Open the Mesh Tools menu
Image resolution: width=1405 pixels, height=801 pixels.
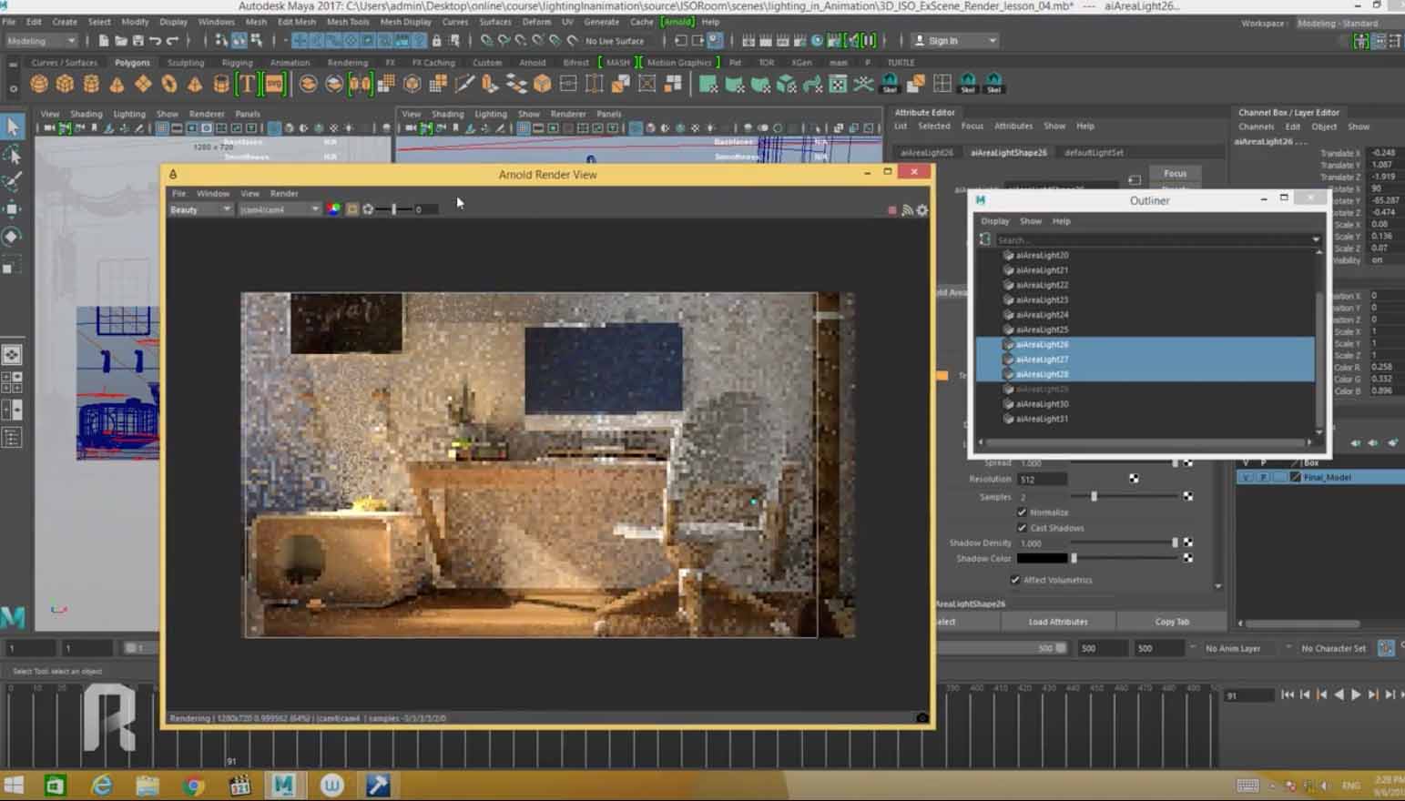pos(348,22)
